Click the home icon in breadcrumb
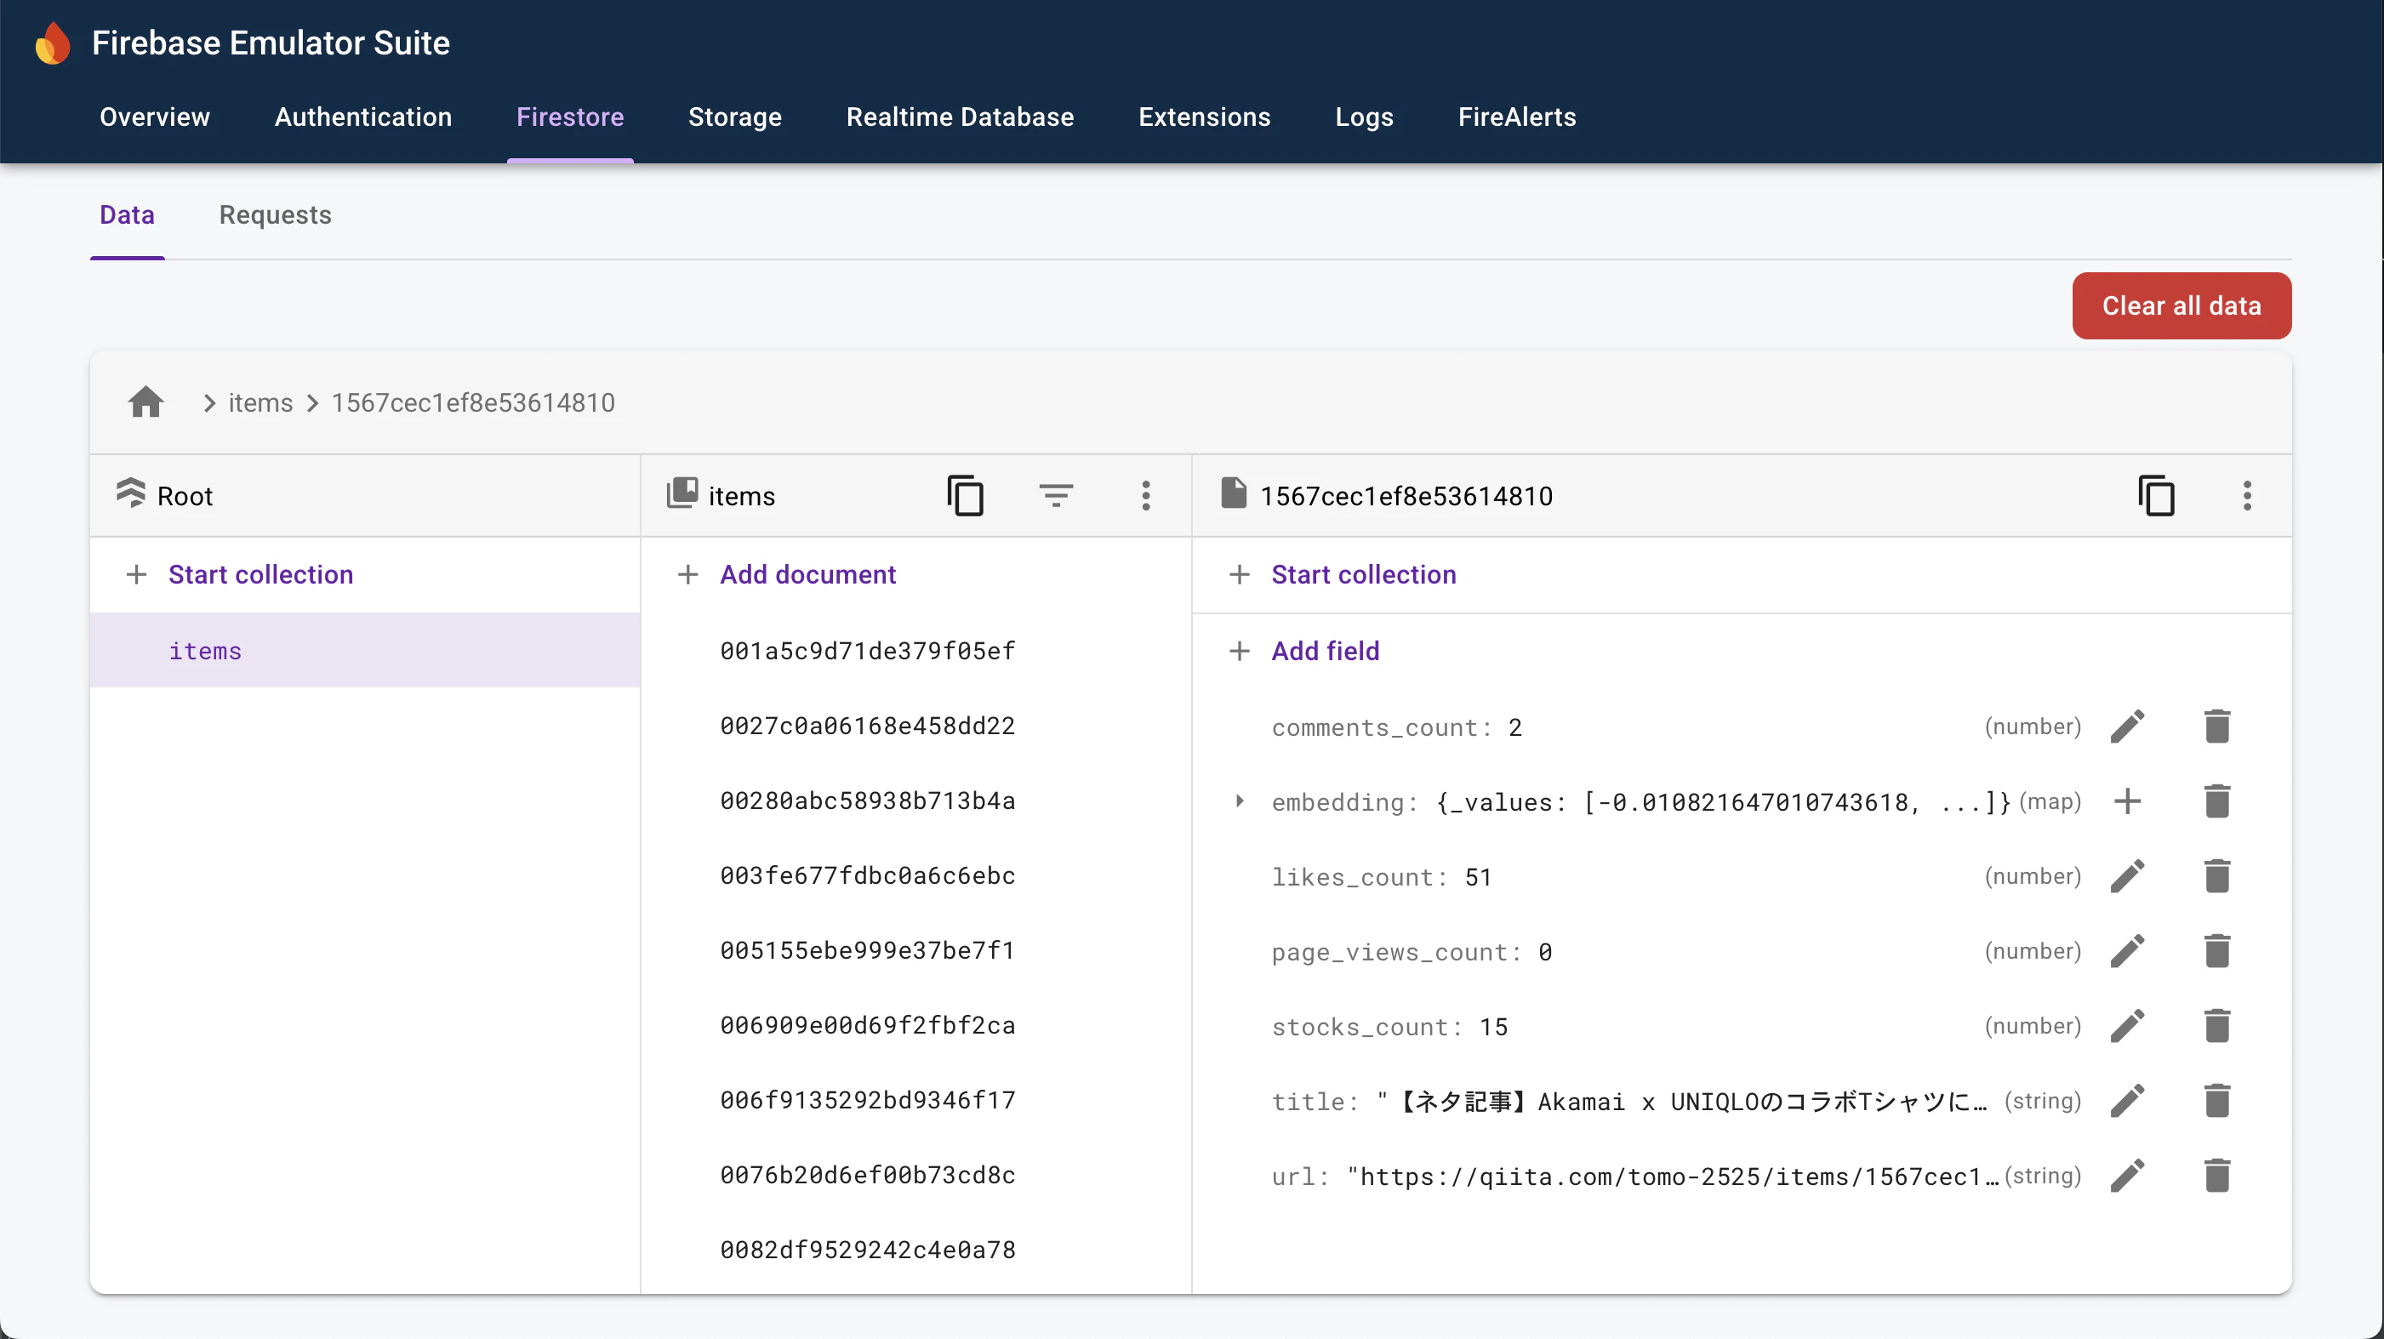 tap(145, 402)
